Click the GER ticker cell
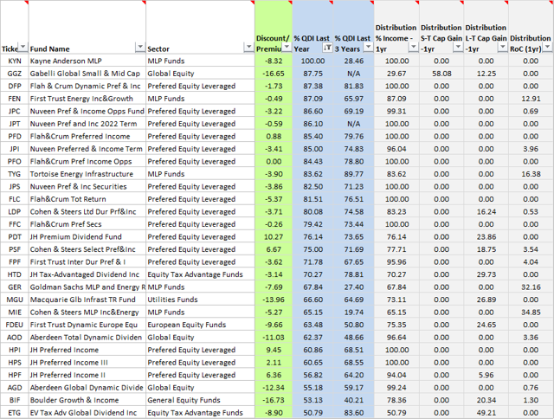Image resolution: width=554 pixels, height=419 pixels. (15, 287)
